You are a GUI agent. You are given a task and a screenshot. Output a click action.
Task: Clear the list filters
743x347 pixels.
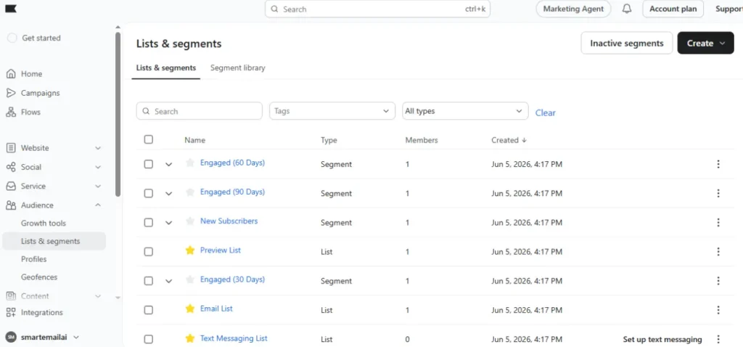click(x=546, y=113)
